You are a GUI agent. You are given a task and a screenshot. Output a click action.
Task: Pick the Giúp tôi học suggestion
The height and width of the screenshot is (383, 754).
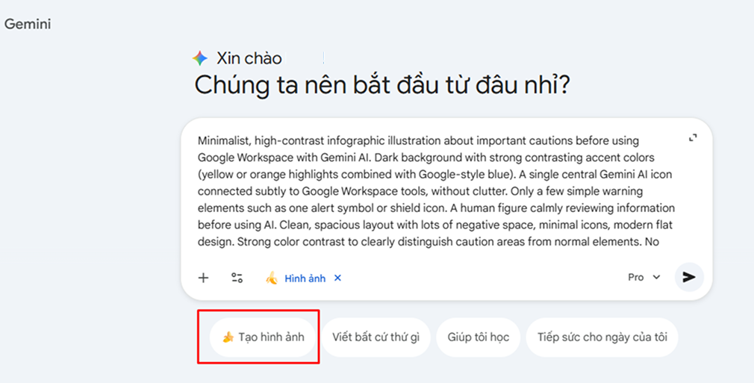tap(478, 337)
